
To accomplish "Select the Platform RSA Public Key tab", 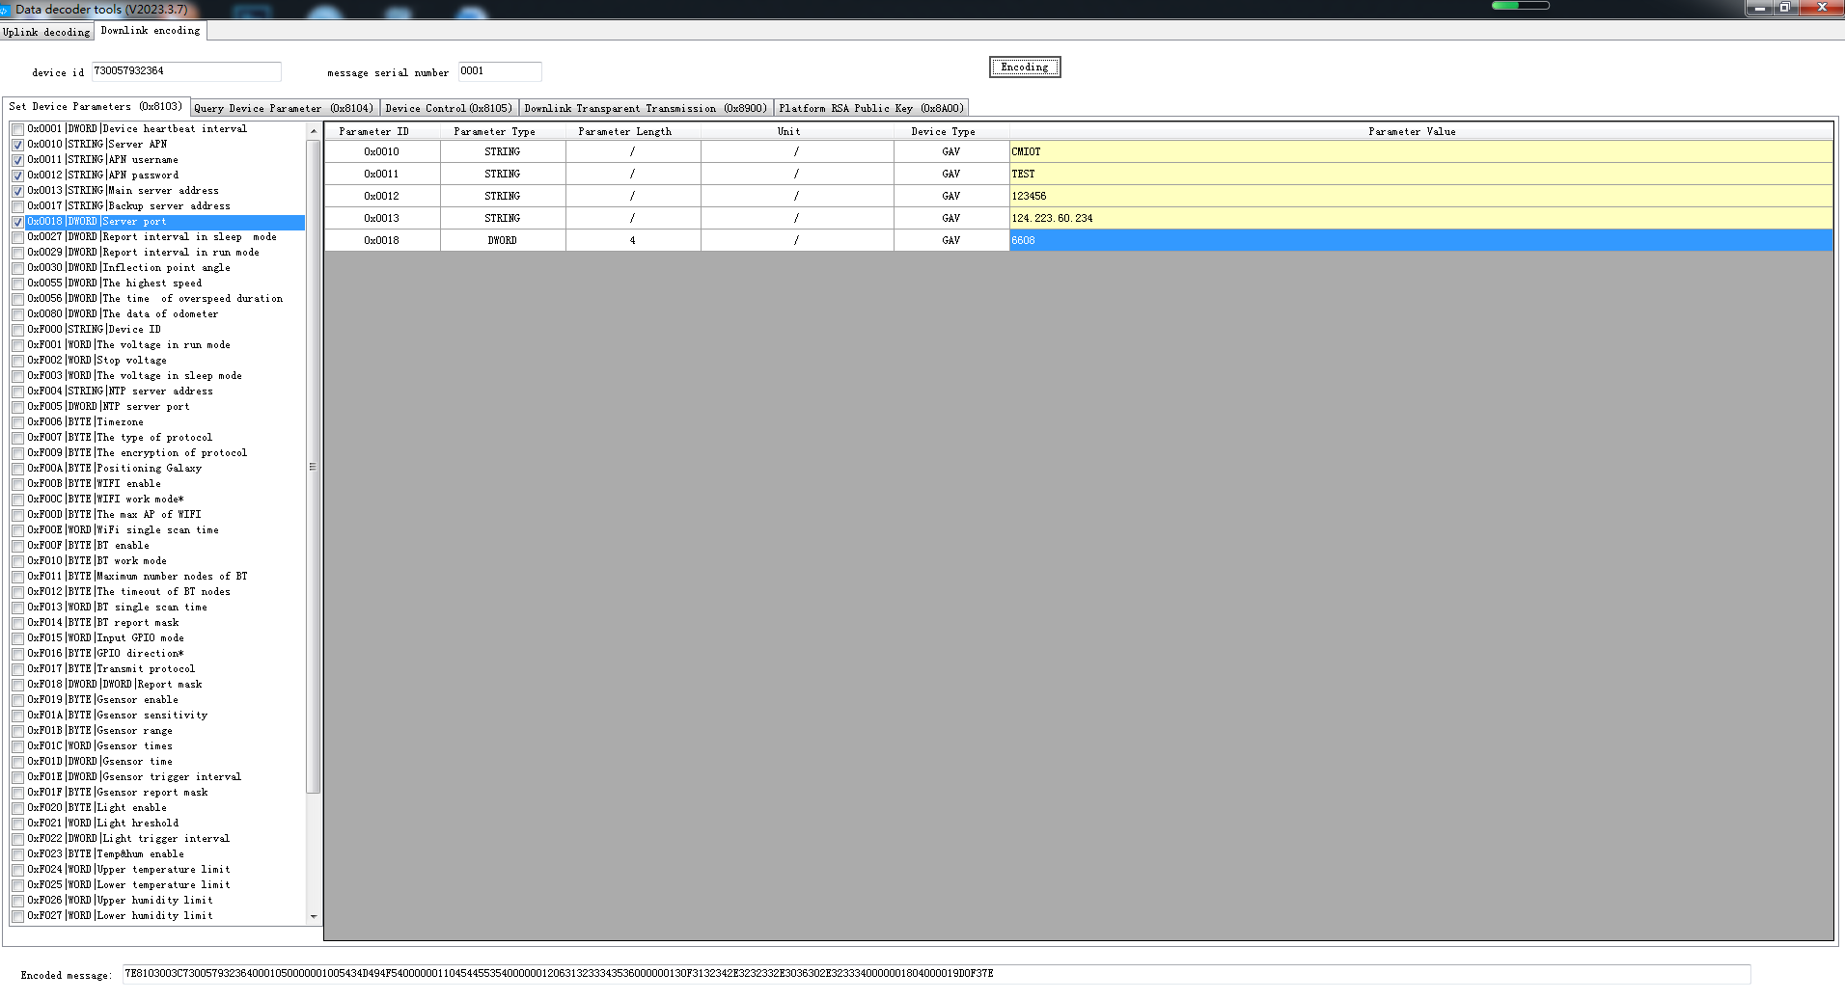I will tap(870, 108).
